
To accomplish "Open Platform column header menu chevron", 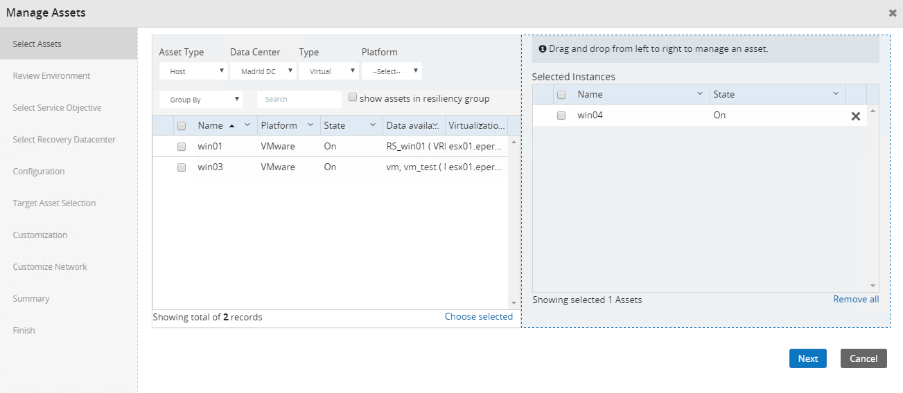I will tap(310, 125).
